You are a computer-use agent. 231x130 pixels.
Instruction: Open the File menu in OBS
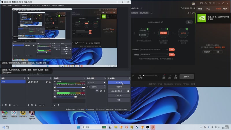4,5
